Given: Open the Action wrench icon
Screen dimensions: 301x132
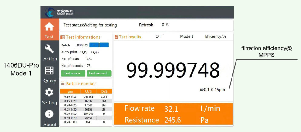Looking at the screenshot, I should 49,49.
